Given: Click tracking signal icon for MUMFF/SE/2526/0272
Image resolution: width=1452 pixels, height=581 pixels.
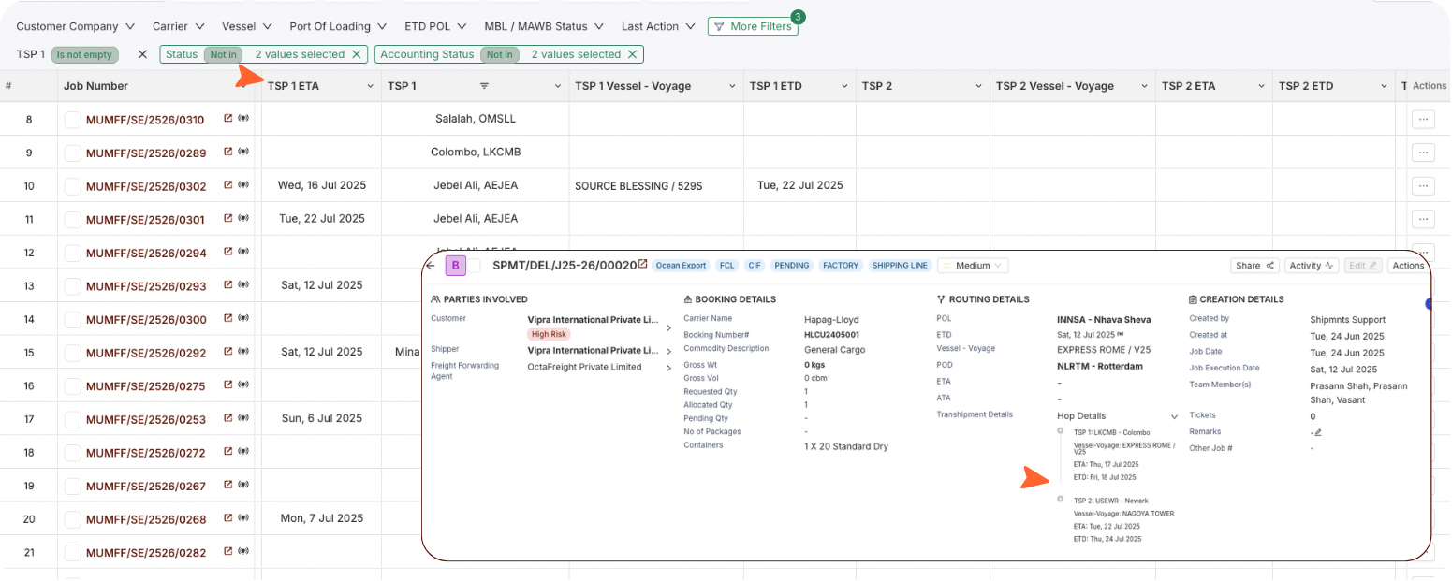Looking at the screenshot, I should pyautogui.click(x=243, y=453).
